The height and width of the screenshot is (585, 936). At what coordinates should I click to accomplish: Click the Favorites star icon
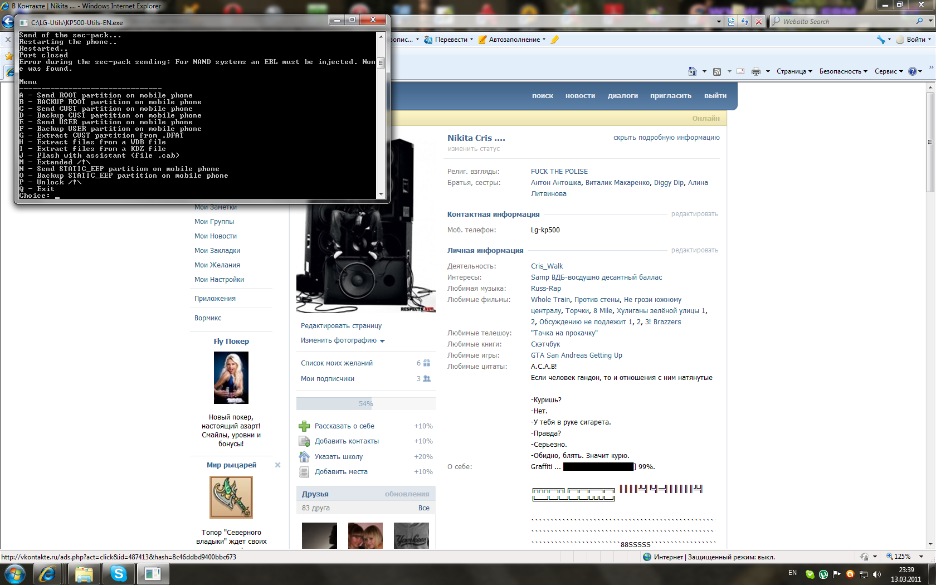click(x=9, y=56)
